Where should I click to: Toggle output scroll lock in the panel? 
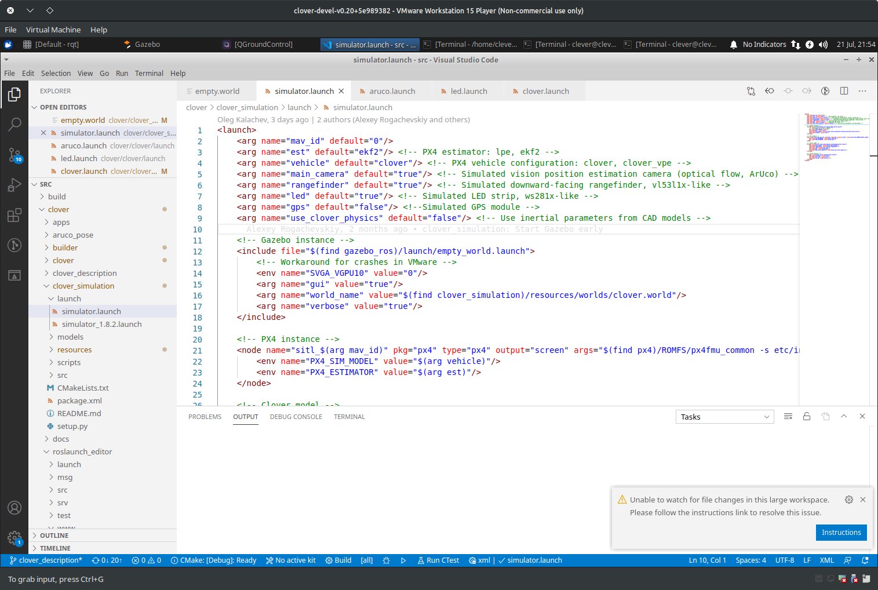(x=806, y=416)
